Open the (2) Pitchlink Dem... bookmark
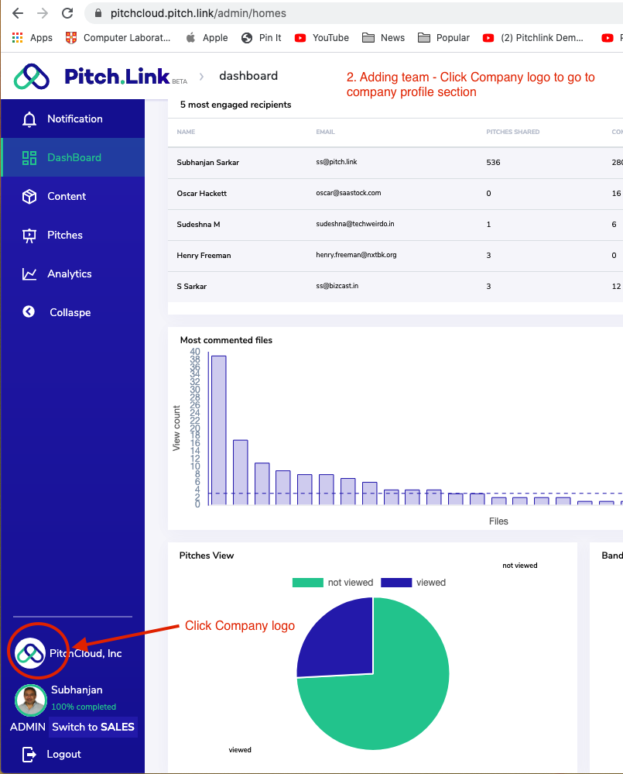This screenshot has width=623, height=774. pos(533,37)
